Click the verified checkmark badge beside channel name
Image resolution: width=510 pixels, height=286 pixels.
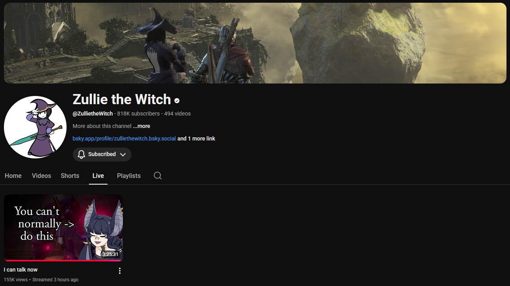coord(177,100)
